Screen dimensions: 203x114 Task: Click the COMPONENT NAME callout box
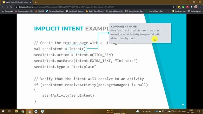(x=140, y=33)
